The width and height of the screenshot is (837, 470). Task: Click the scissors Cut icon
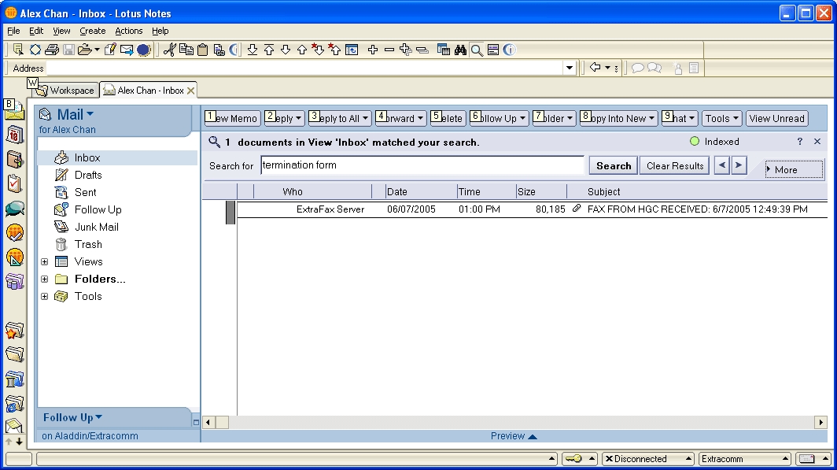[x=168, y=50]
